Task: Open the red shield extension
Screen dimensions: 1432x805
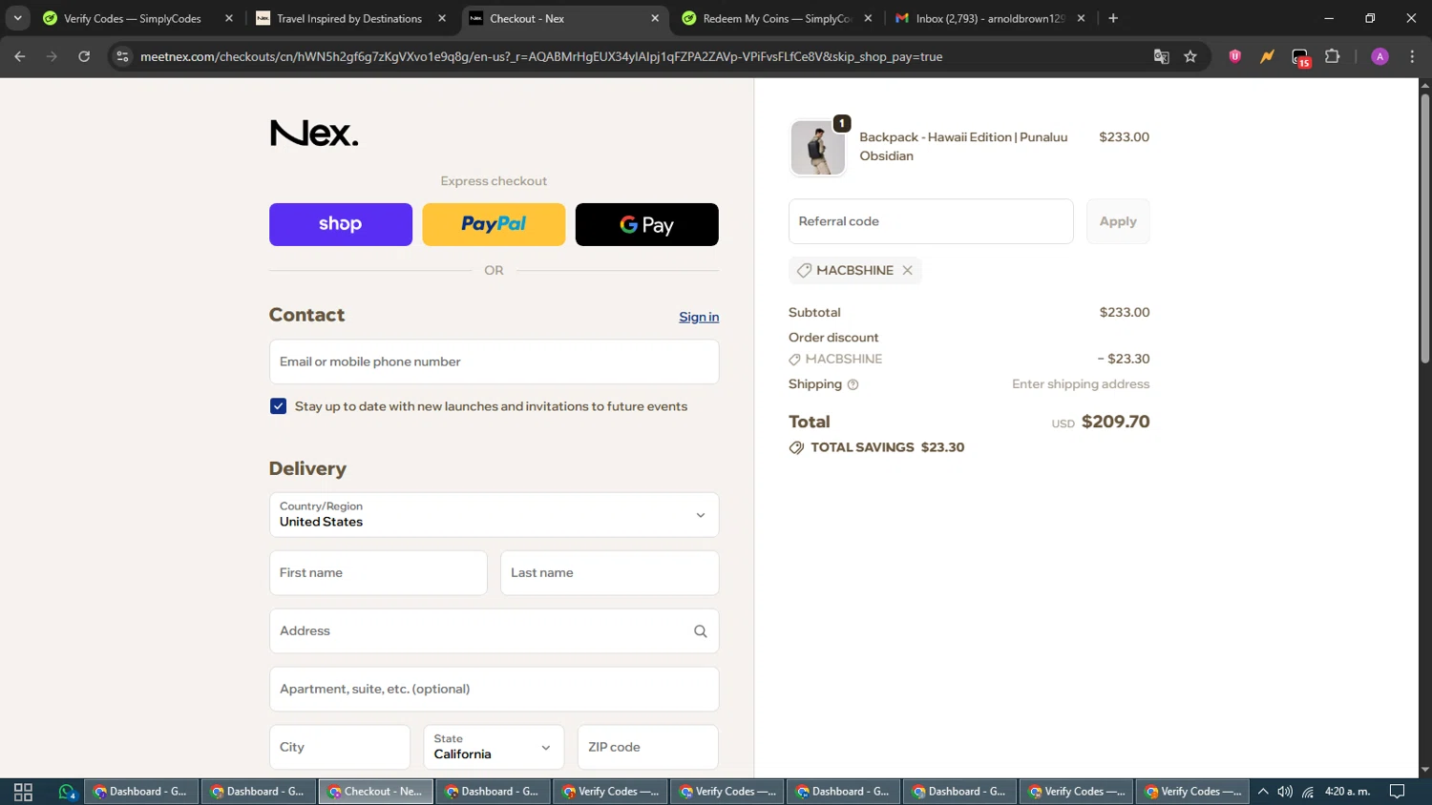Action: pos(1234,56)
